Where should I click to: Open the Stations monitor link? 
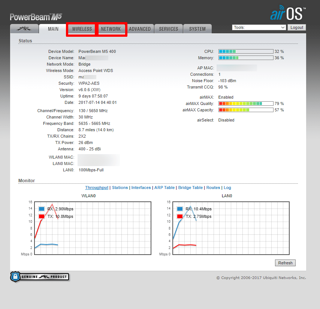coord(120,187)
